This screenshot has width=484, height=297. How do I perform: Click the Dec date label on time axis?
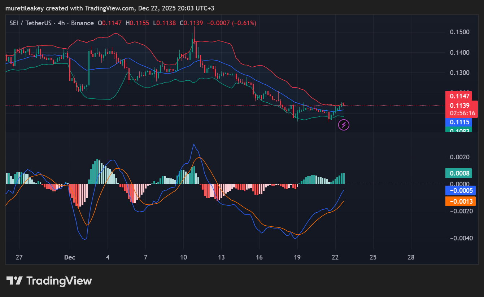click(69, 257)
